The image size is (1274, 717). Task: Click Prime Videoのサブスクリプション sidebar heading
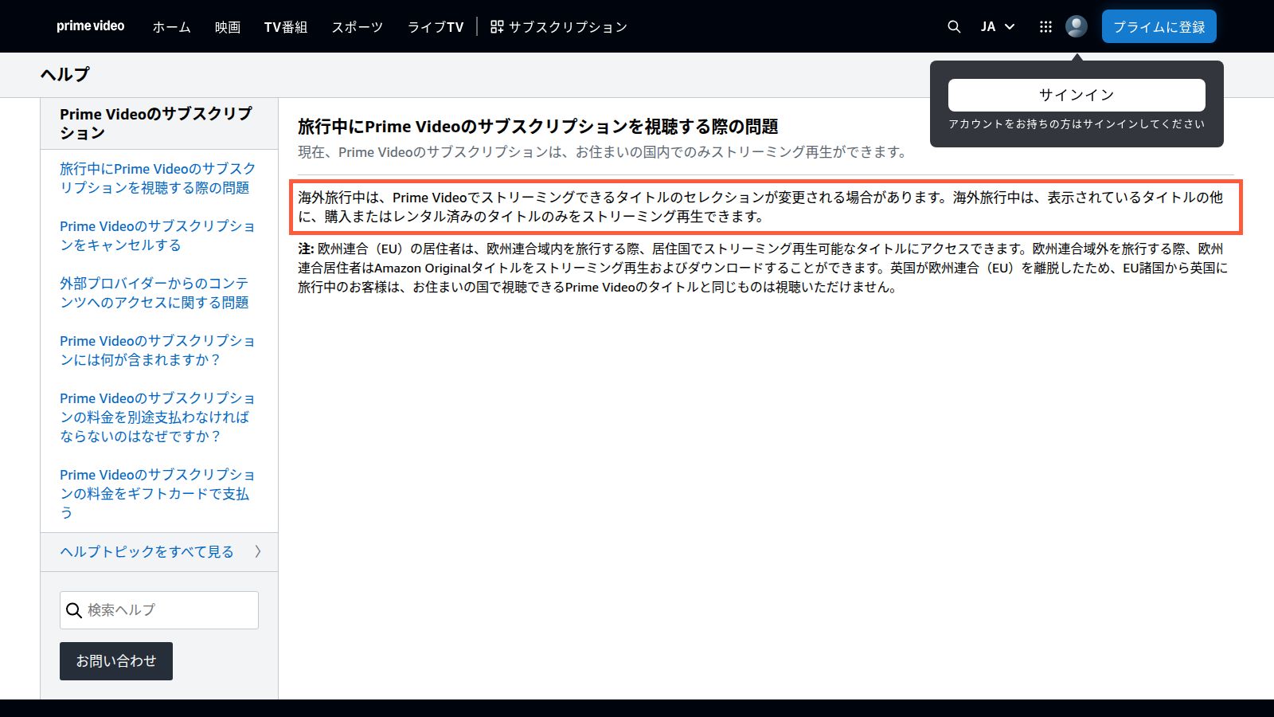157,123
